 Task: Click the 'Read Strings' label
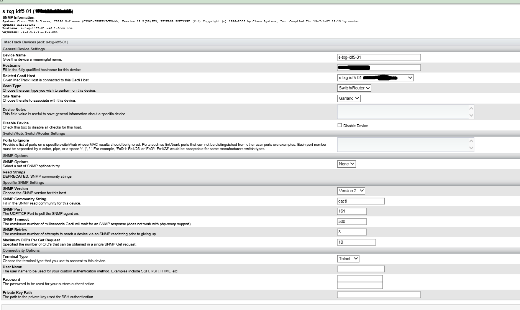(x=14, y=172)
